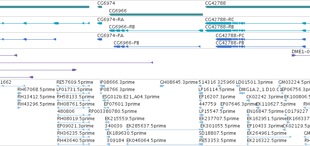Click the LP15547.5prime EST label

pos(217,111)
